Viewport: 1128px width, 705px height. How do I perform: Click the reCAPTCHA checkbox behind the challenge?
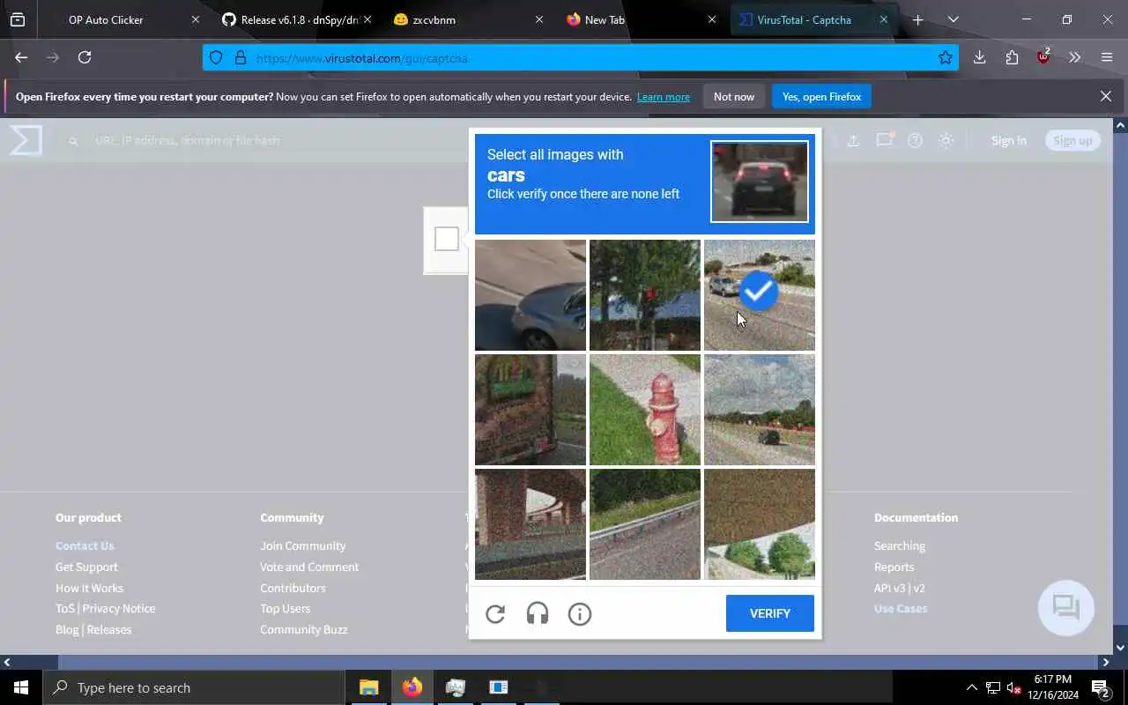(x=447, y=239)
